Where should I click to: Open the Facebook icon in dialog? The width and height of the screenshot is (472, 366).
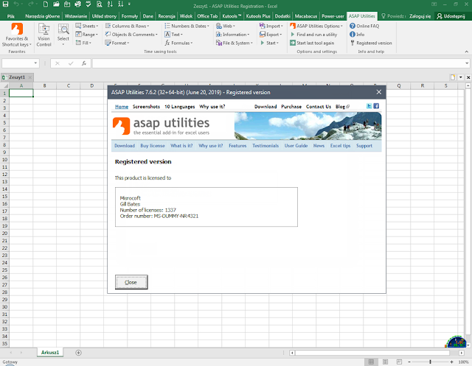click(376, 106)
